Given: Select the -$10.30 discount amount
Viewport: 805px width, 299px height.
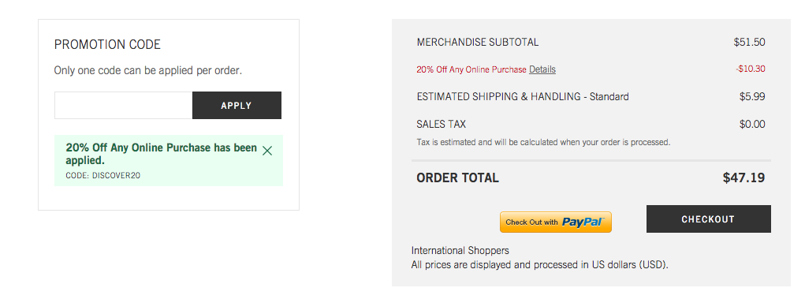Looking at the screenshot, I should coord(750,69).
